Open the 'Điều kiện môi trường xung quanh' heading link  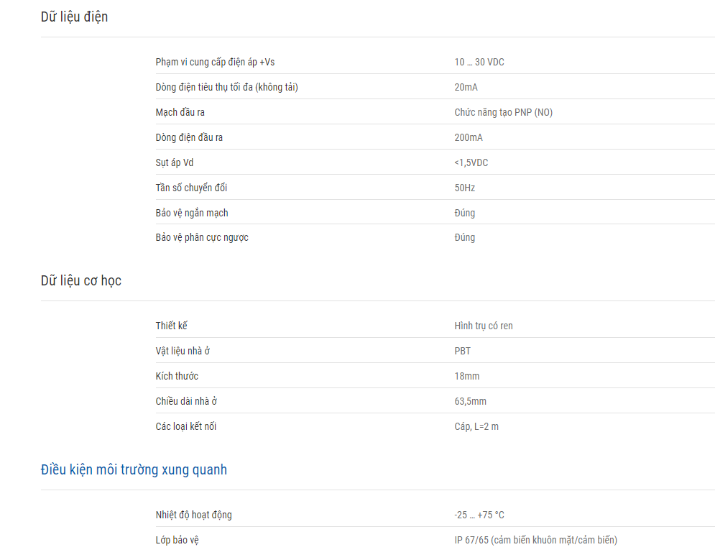(x=134, y=469)
